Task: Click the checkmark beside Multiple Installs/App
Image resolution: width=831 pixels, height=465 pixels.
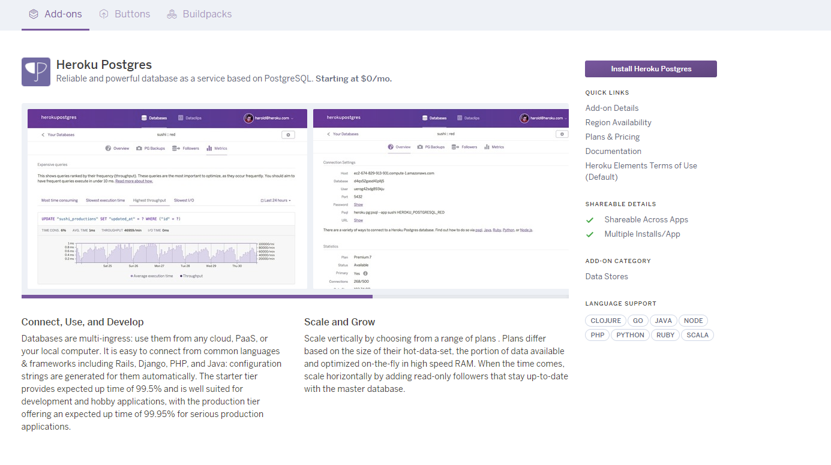Action: click(x=590, y=234)
